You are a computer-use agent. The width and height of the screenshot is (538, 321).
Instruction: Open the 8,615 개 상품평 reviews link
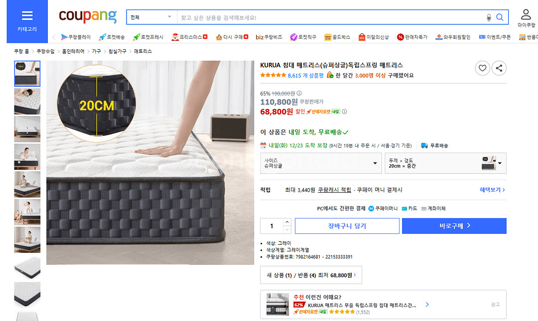(x=305, y=76)
